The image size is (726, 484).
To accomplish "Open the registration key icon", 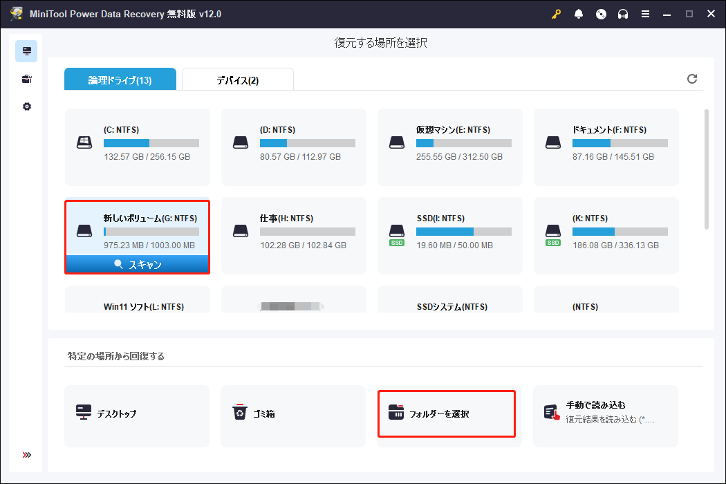I will point(556,14).
